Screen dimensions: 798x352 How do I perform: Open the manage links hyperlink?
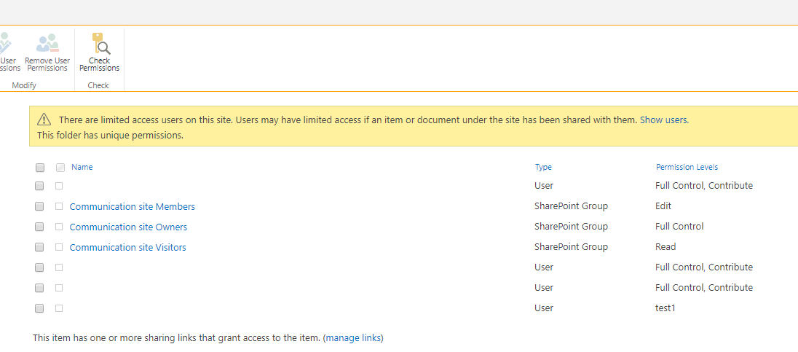point(353,337)
